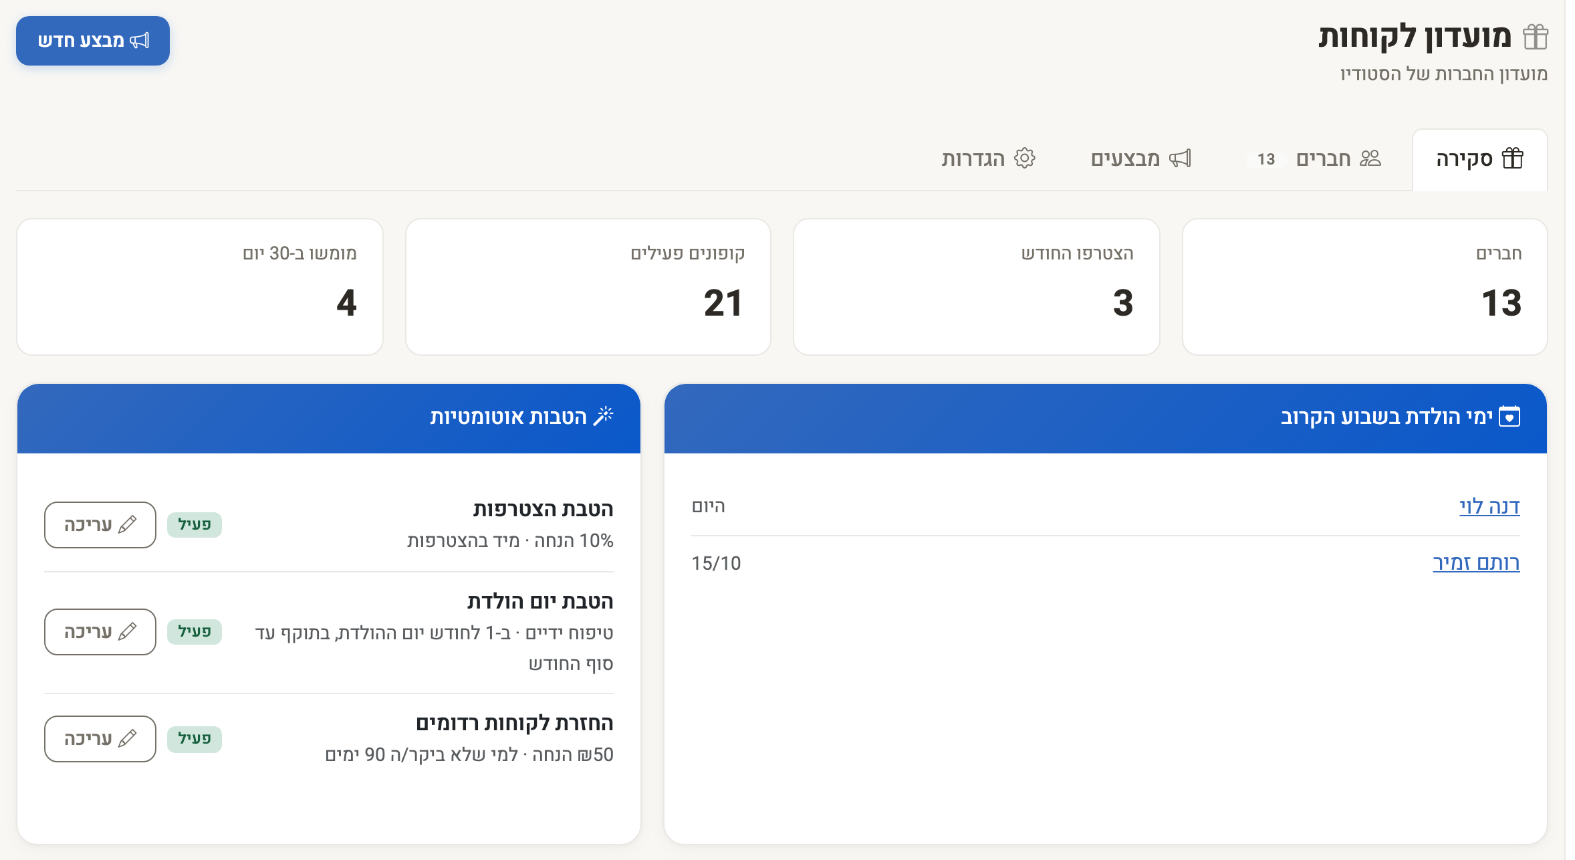The image size is (1575, 860).
Task: Click the טיפוח ידיים description text
Action: pyautogui.click(x=435, y=649)
